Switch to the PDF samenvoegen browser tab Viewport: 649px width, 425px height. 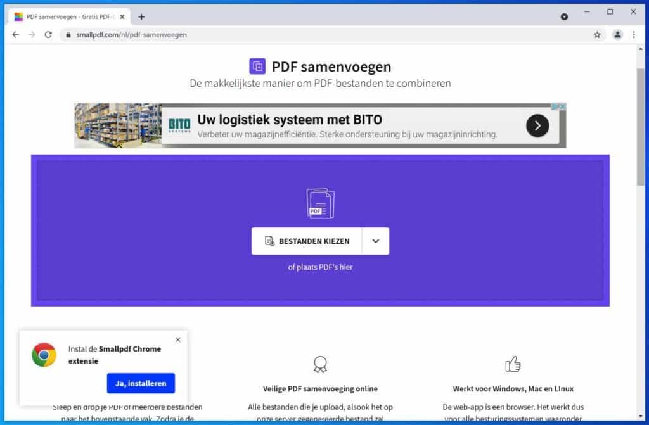pos(63,16)
